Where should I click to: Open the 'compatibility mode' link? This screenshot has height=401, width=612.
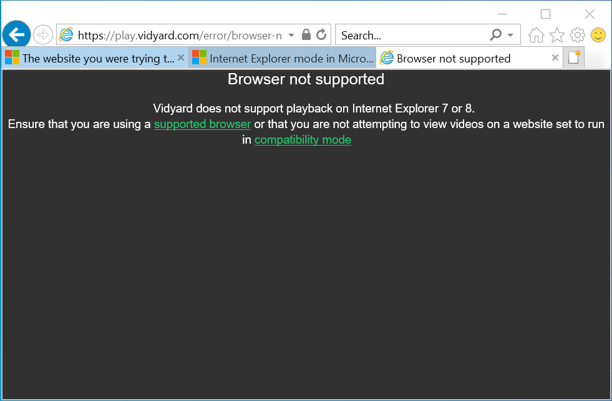coord(303,140)
